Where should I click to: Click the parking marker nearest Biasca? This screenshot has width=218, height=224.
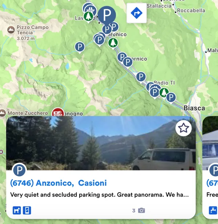tap(171, 98)
